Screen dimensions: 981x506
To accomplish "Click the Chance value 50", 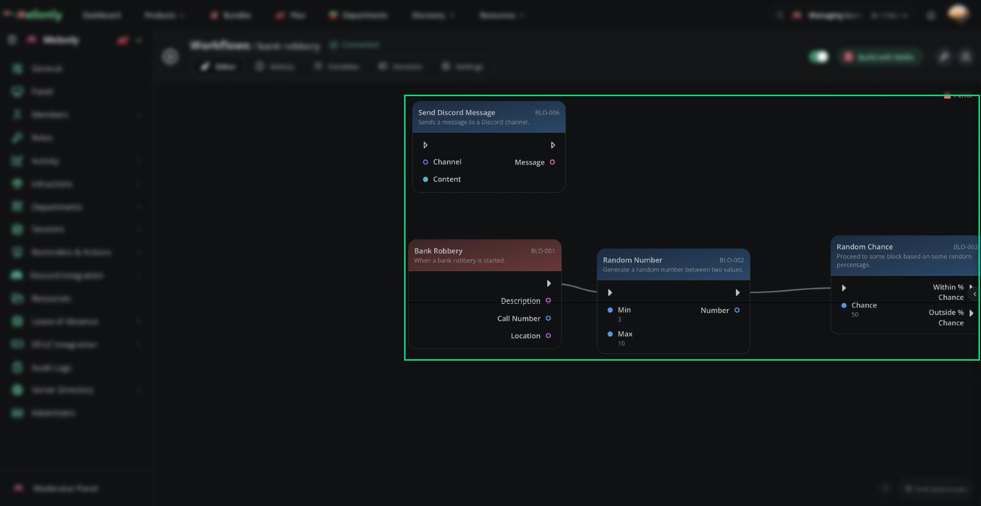I will pos(855,315).
